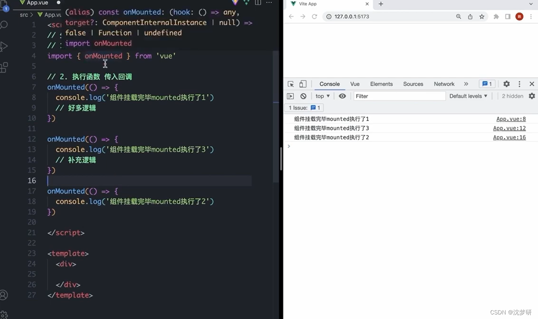Open DevTools settings gear
This screenshot has width=538, height=319.
point(506,84)
